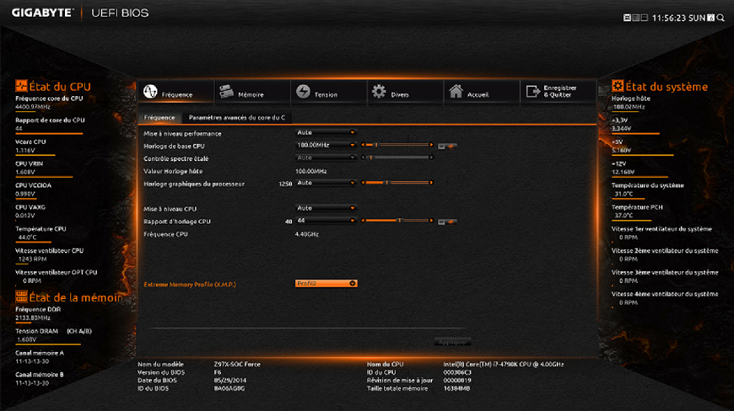Click the CPU frequency reading 4400.97MHz
The image size is (734, 411).
[x=33, y=107]
